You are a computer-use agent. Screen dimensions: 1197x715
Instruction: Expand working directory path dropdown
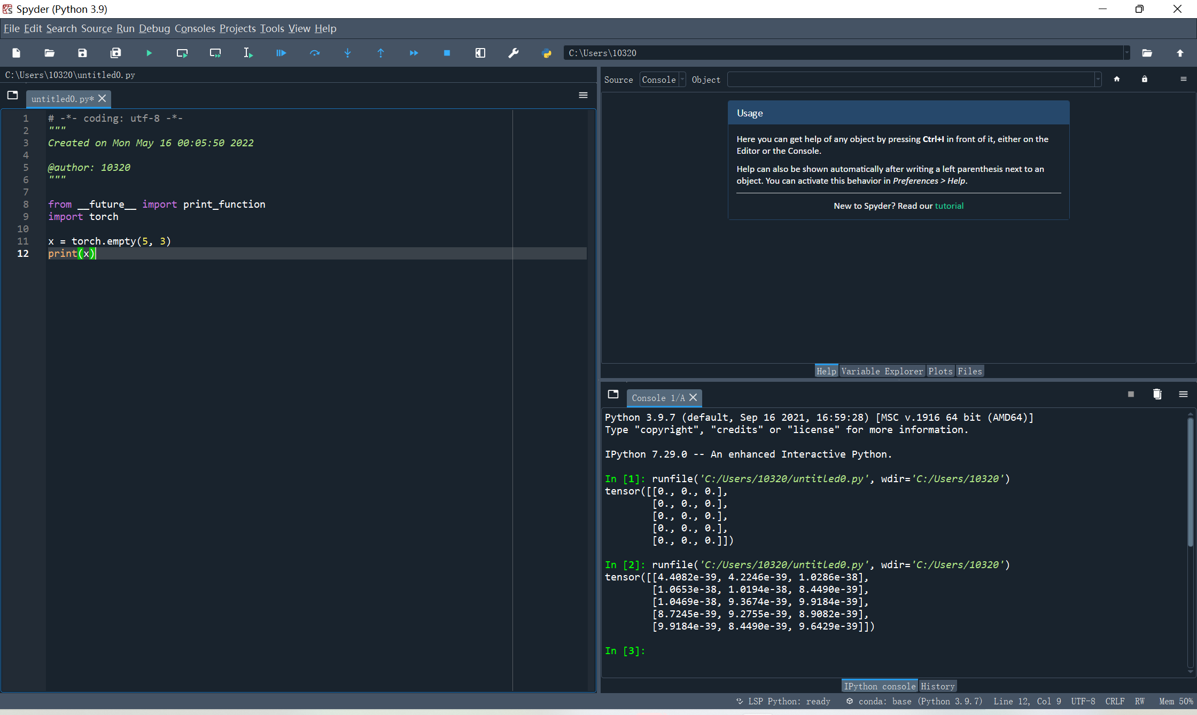click(1126, 53)
